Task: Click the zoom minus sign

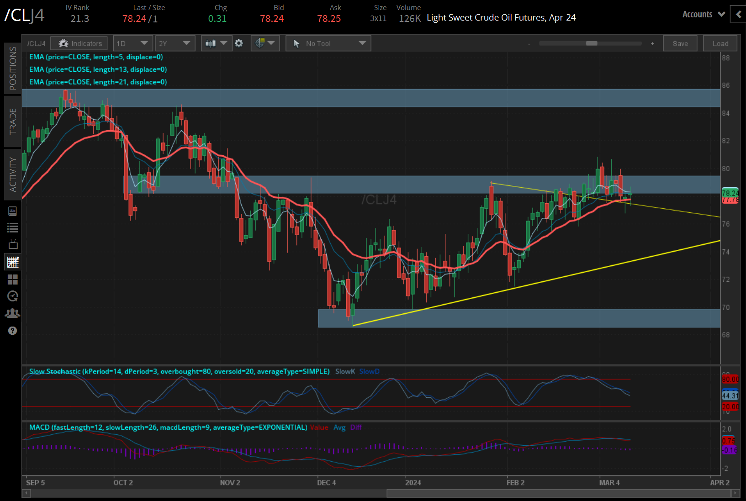Action: (529, 44)
